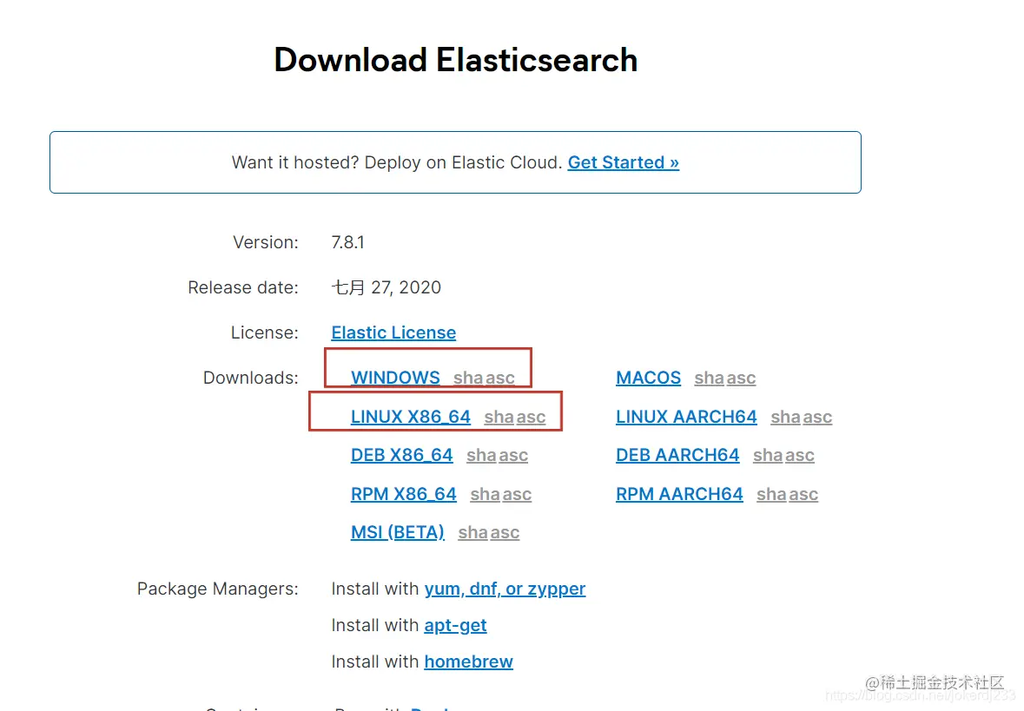Open the Get Started » link
The height and width of the screenshot is (711, 1024).
click(623, 162)
